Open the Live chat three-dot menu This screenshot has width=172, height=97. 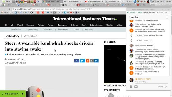pos(167,17)
